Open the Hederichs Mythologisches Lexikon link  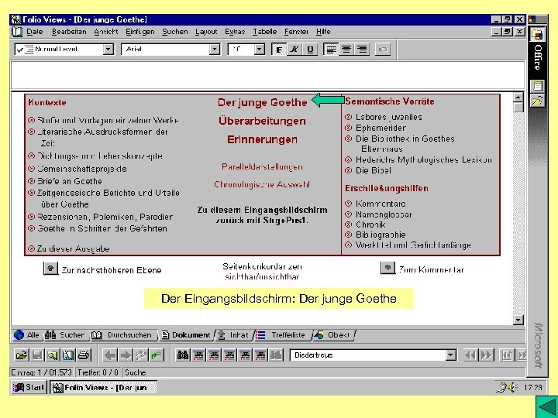tap(424, 160)
